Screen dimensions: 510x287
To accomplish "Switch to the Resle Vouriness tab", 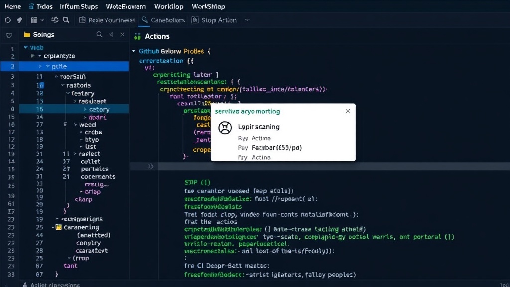I will (107, 20).
